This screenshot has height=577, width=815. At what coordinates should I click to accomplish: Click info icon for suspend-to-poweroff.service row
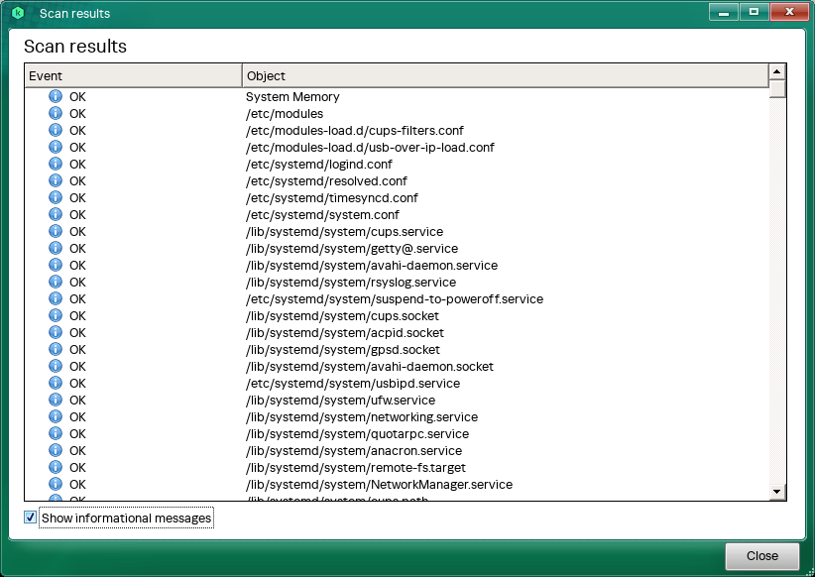(x=56, y=299)
